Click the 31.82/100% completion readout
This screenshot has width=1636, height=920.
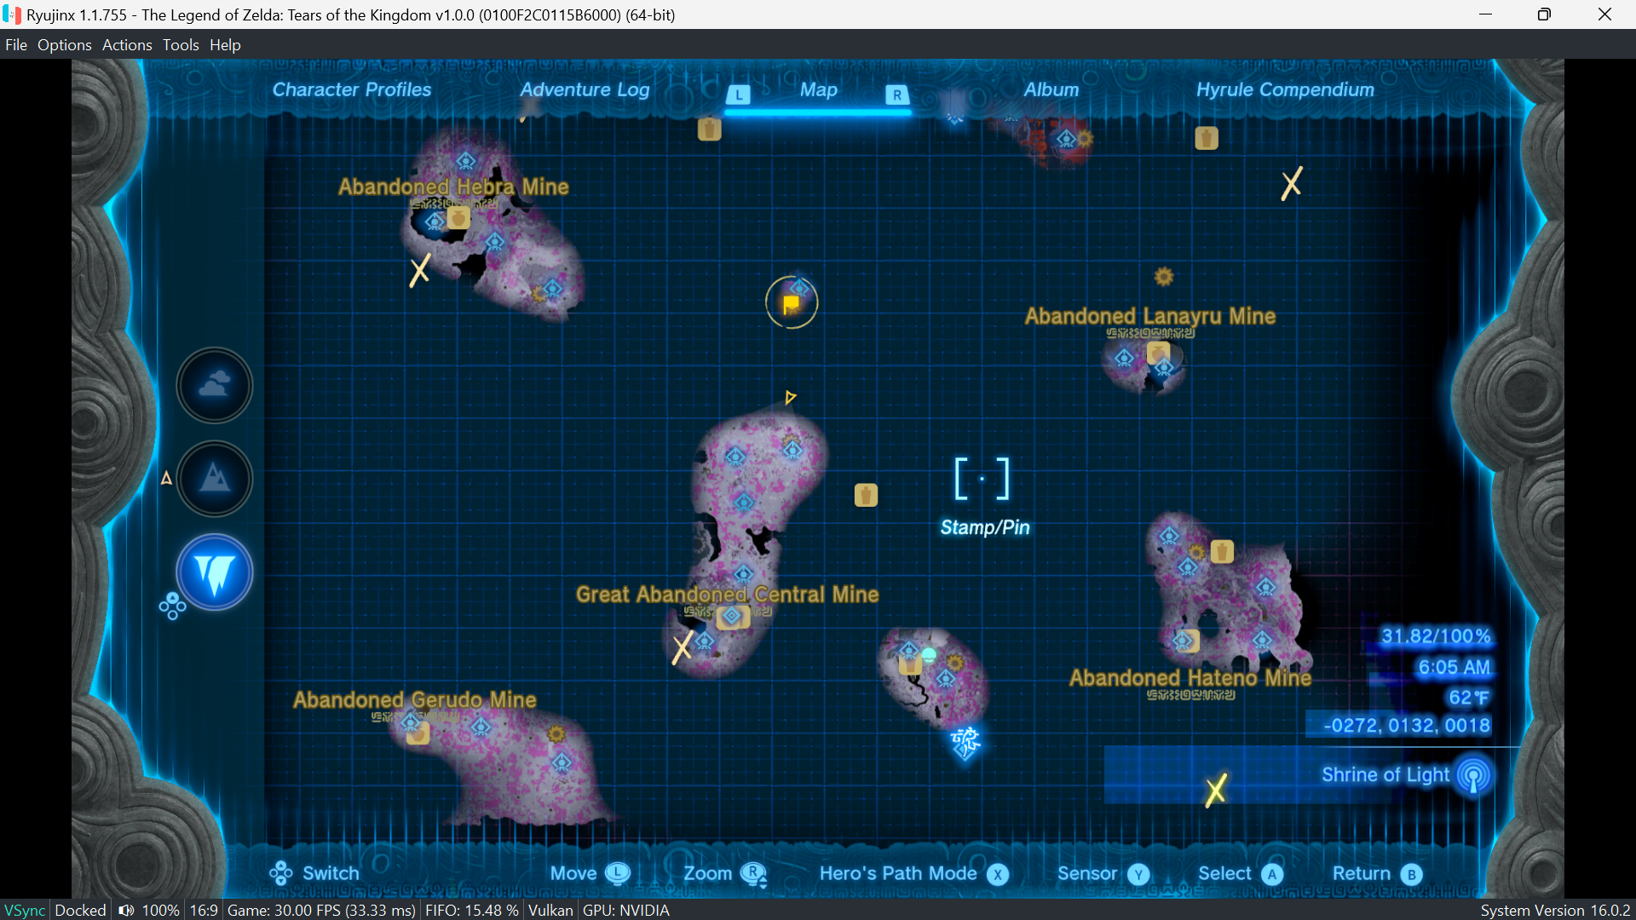[1436, 636]
